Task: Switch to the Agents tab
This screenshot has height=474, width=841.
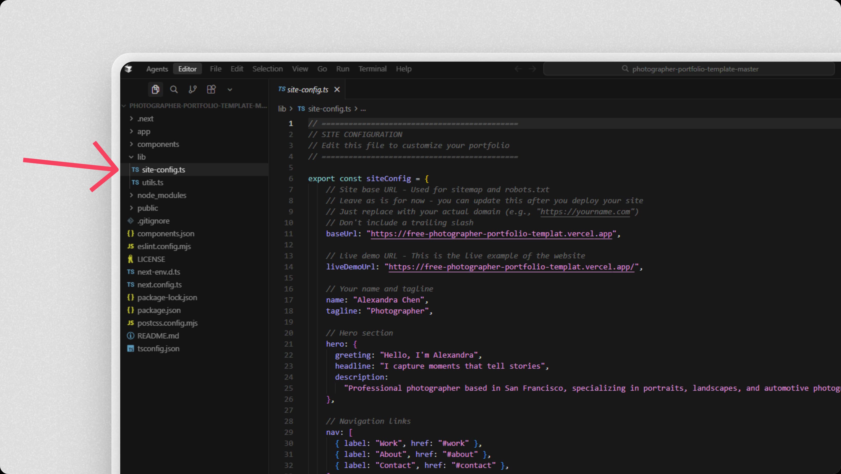Action: [x=157, y=68]
